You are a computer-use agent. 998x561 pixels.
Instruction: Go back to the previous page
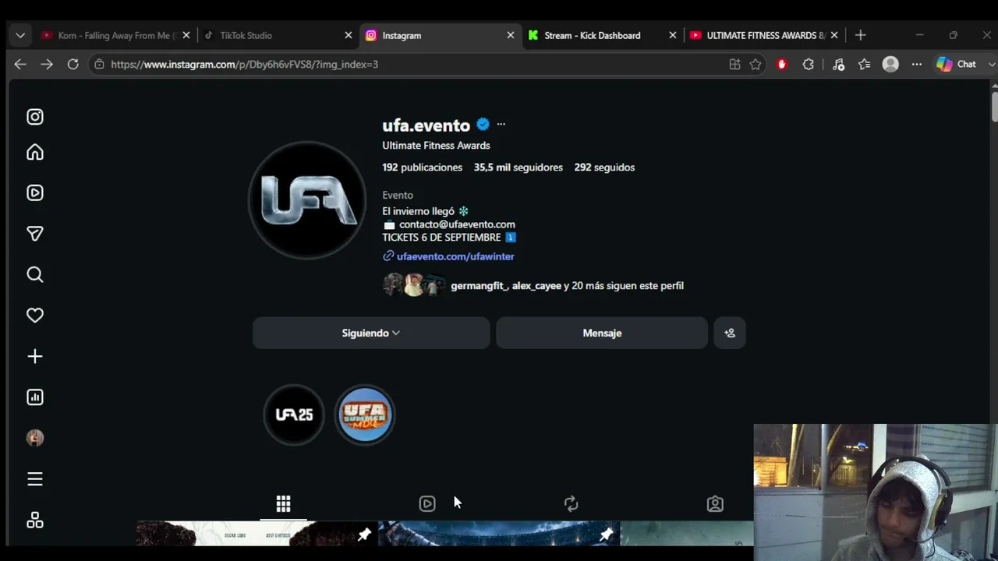(x=20, y=65)
